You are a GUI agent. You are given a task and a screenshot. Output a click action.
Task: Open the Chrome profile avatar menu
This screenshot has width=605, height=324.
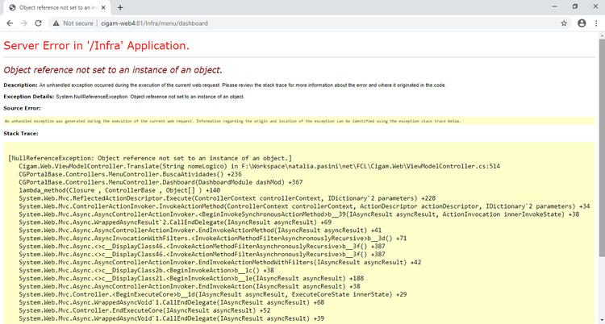tap(582, 23)
